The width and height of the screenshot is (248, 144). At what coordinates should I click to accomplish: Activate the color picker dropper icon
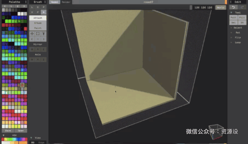[x=43, y=34]
